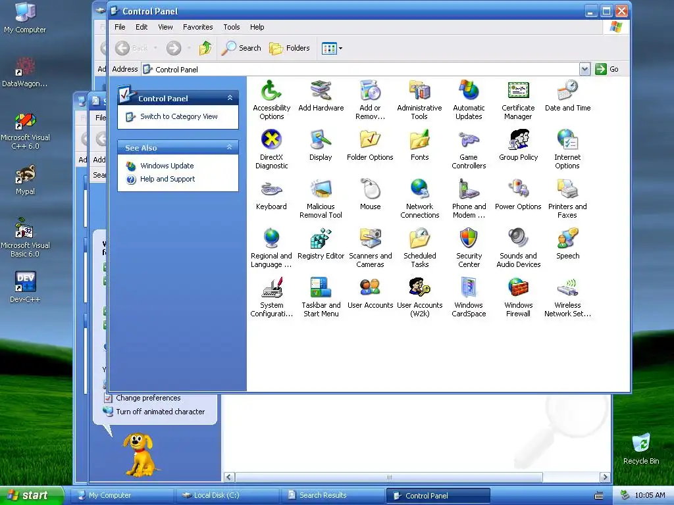Viewport: 674px width, 505px height.
Task: Open the Help menu
Action: (257, 27)
